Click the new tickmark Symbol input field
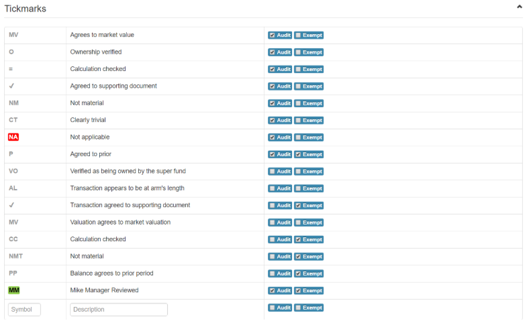Viewport: 529px width, 327px height. [x=25, y=310]
